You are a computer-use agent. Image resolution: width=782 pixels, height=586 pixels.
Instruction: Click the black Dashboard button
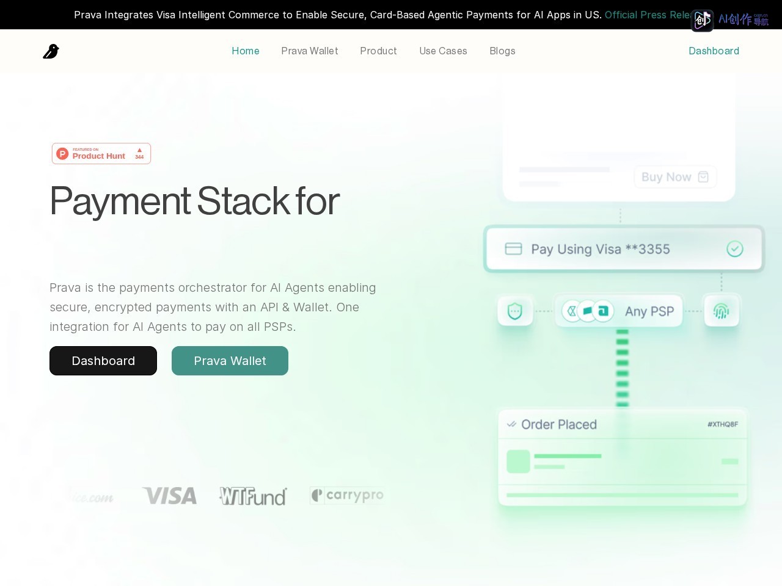pyautogui.click(x=103, y=361)
